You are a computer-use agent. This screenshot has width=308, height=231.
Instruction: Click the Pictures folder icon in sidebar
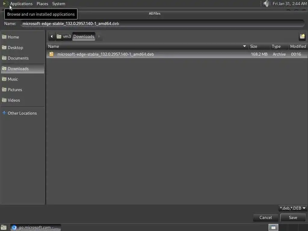[x=4, y=90]
